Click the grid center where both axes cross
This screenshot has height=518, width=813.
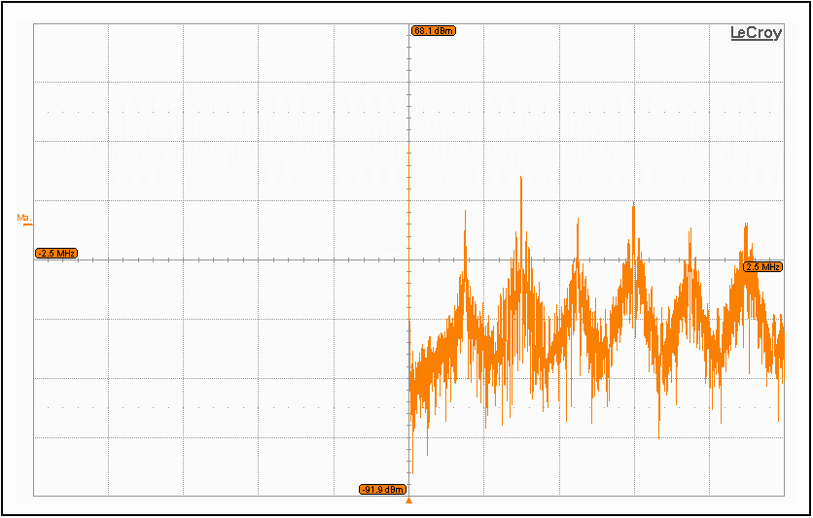pyautogui.click(x=409, y=259)
